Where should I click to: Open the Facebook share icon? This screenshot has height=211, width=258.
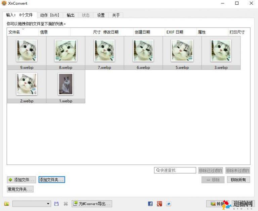(150, 204)
